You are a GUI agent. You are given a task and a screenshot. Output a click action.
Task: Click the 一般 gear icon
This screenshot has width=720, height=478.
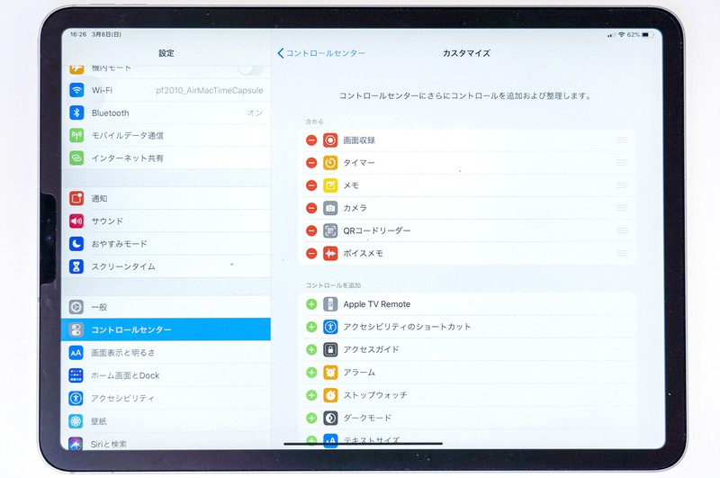point(76,307)
